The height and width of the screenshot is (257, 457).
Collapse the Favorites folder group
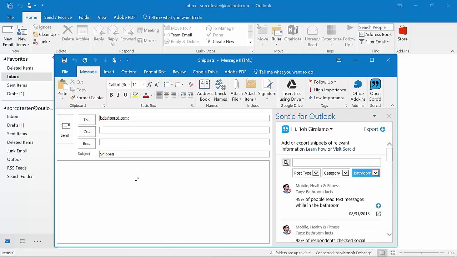pos(5,59)
